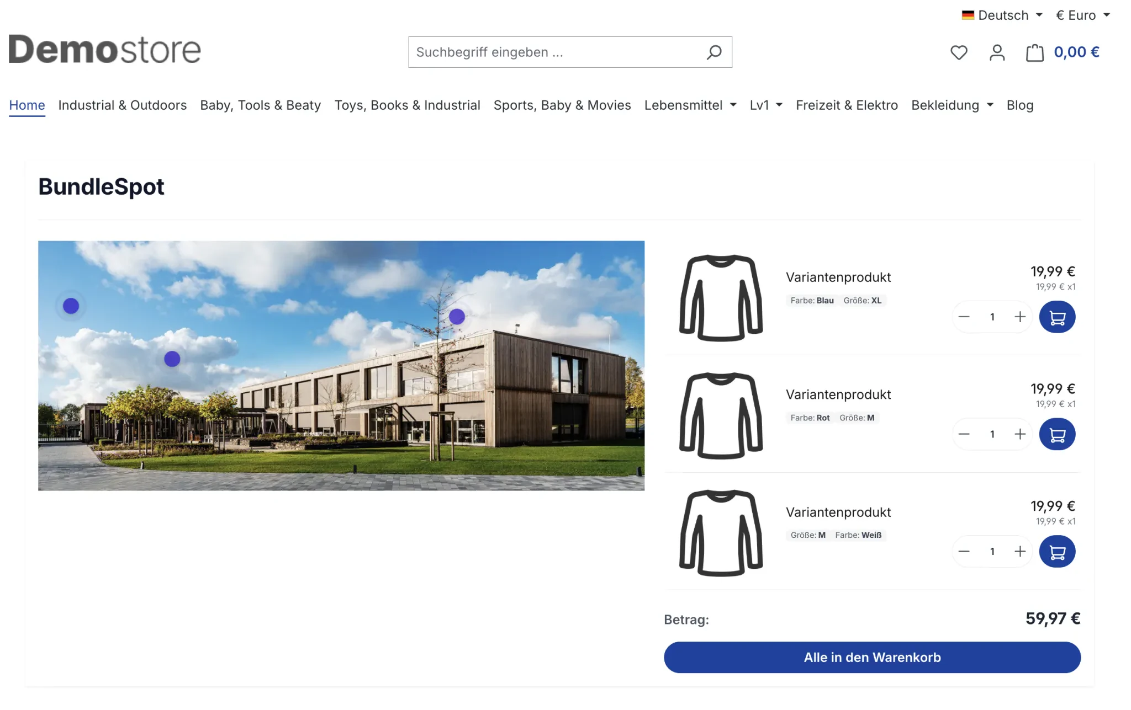Increase quantity of blue XL product
Image resolution: width=1131 pixels, height=710 pixels.
(1020, 317)
